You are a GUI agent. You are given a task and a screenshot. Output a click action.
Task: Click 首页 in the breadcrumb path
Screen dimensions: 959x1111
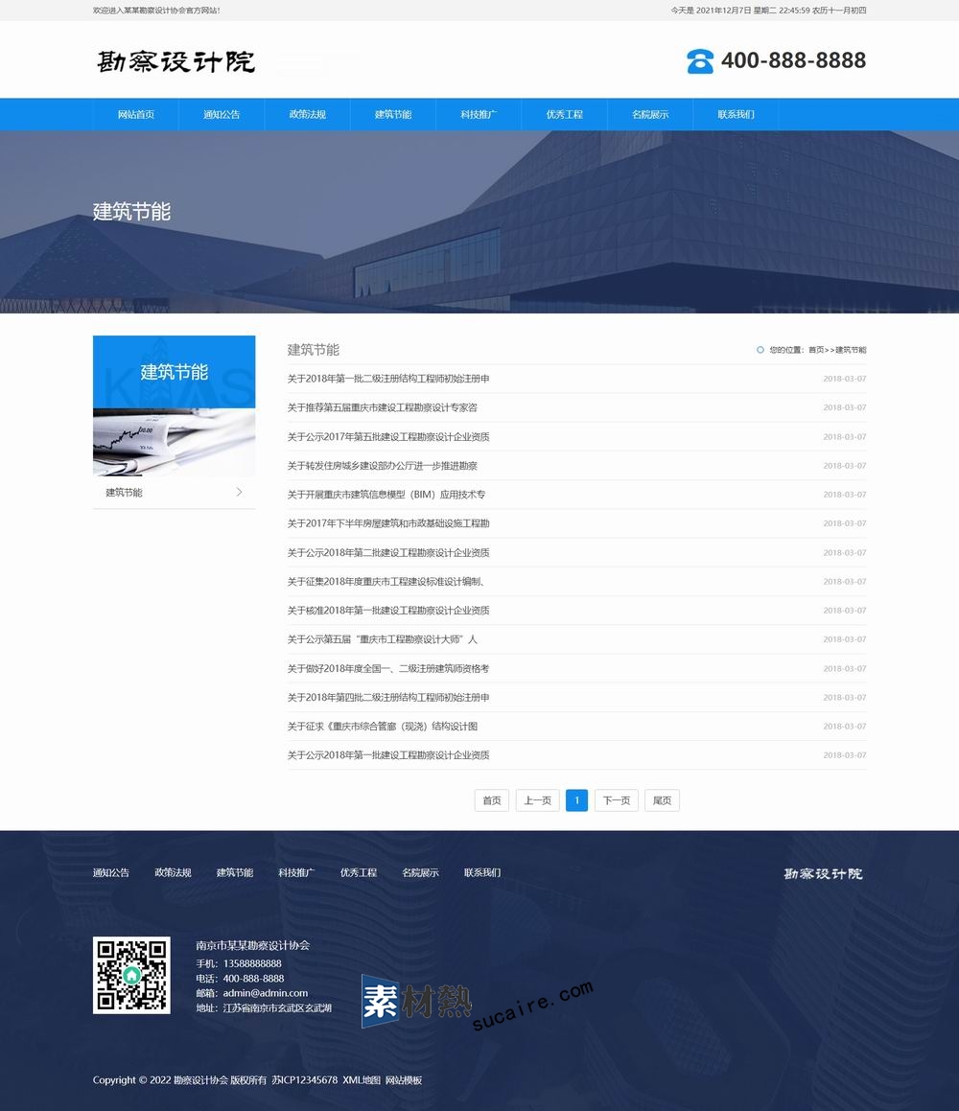pos(815,350)
